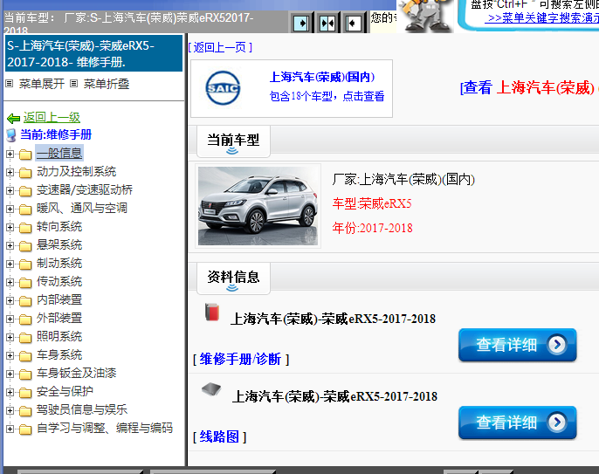The height and width of the screenshot is (474, 599).
Task: Click folder icon beside 传动系统
Action: 25,283
